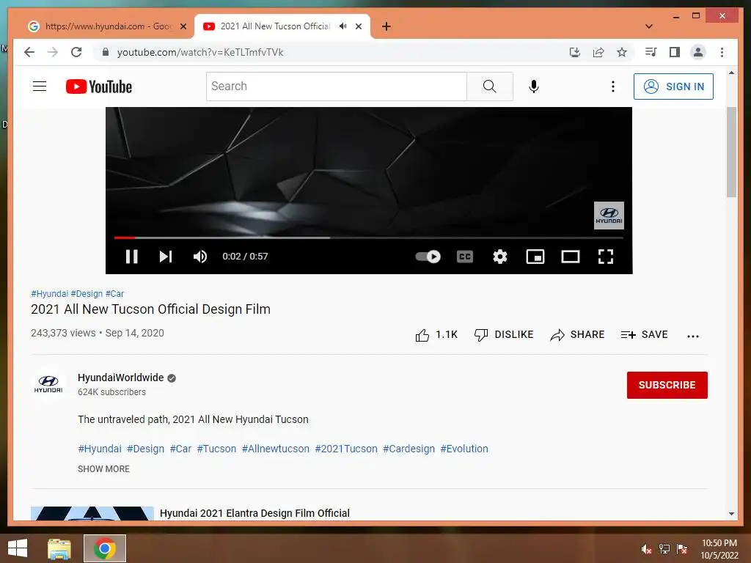The image size is (751, 563).
Task: Enable miniplayer mode
Action: [535, 257]
